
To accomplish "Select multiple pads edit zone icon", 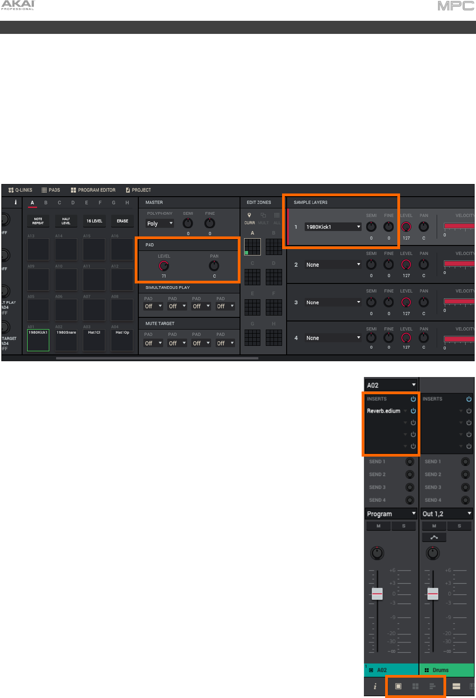I will (263, 215).
